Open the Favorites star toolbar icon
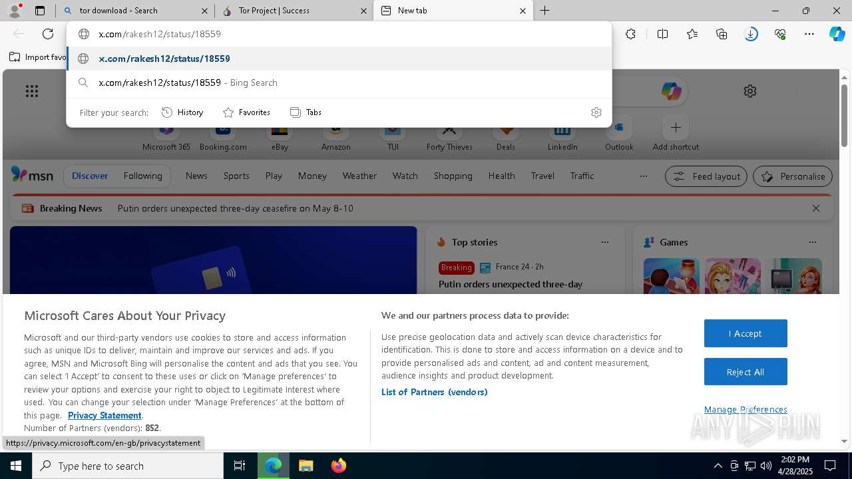 [x=692, y=34]
